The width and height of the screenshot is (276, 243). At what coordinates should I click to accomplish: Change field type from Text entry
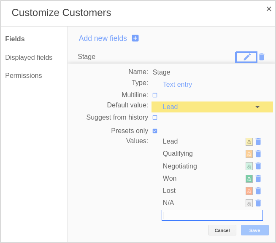click(x=177, y=84)
